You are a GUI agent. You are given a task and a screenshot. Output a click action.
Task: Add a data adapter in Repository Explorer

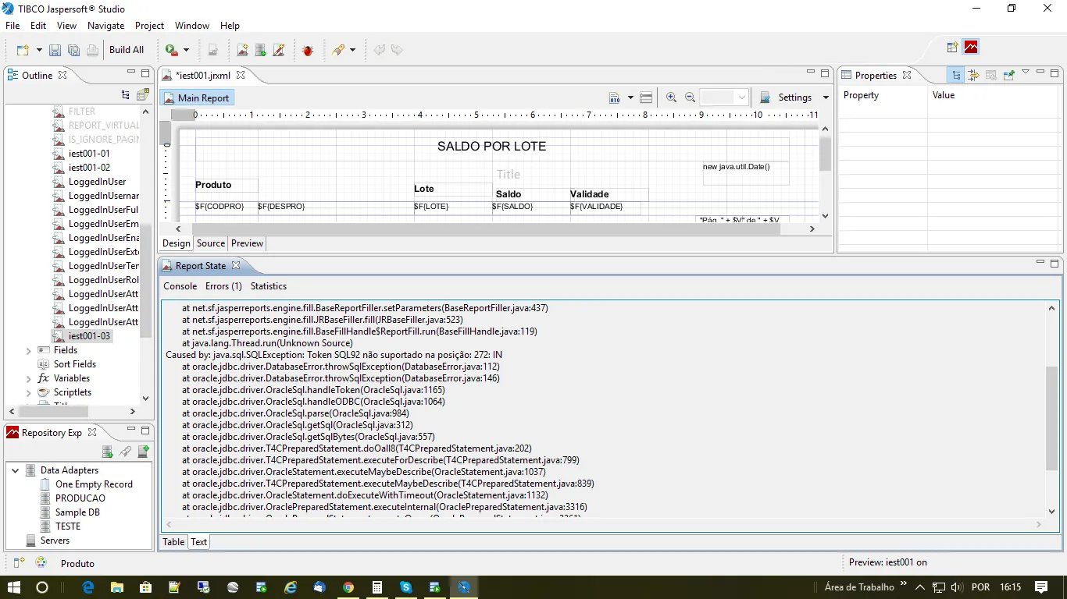click(108, 452)
